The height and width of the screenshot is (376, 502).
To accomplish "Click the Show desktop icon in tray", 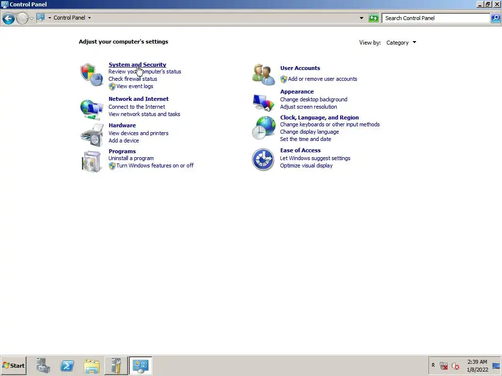I will coord(496,366).
